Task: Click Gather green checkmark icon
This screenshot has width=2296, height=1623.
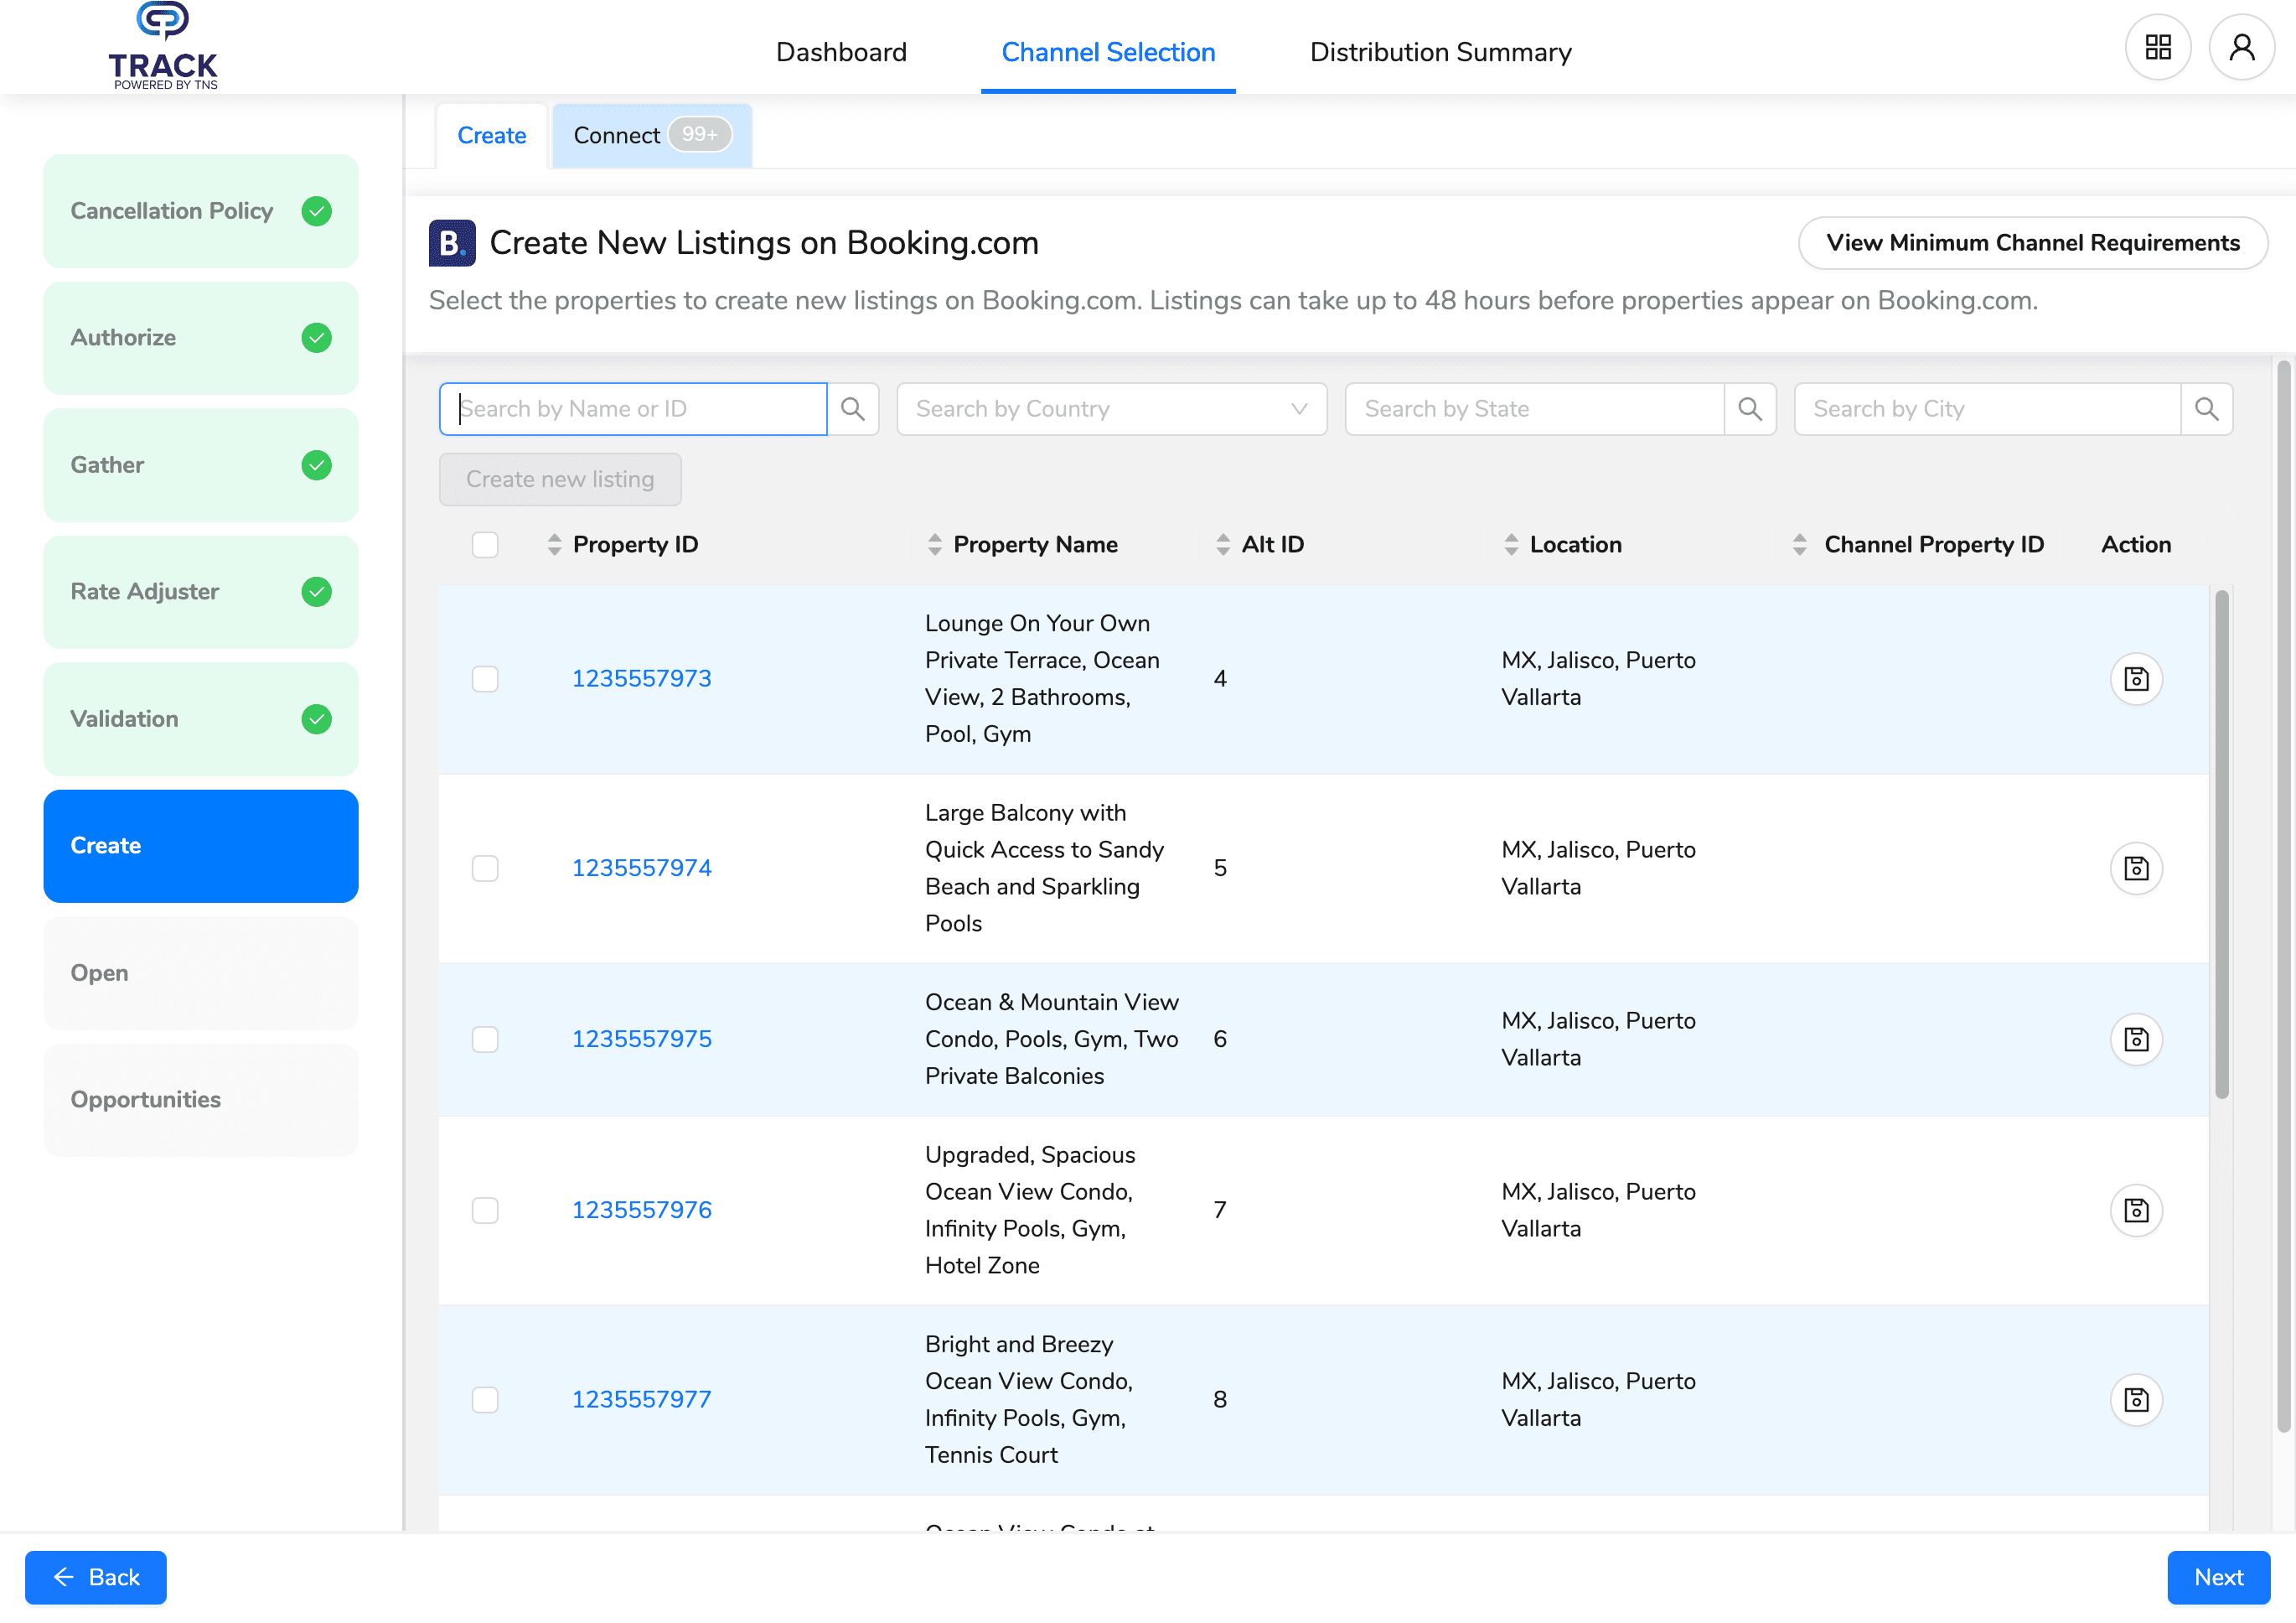Action: click(x=317, y=465)
